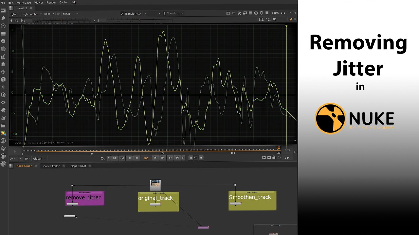Open the Draw nodes toolbar menu
The image size is (419, 235).
pyautogui.click(x=3, y=18)
